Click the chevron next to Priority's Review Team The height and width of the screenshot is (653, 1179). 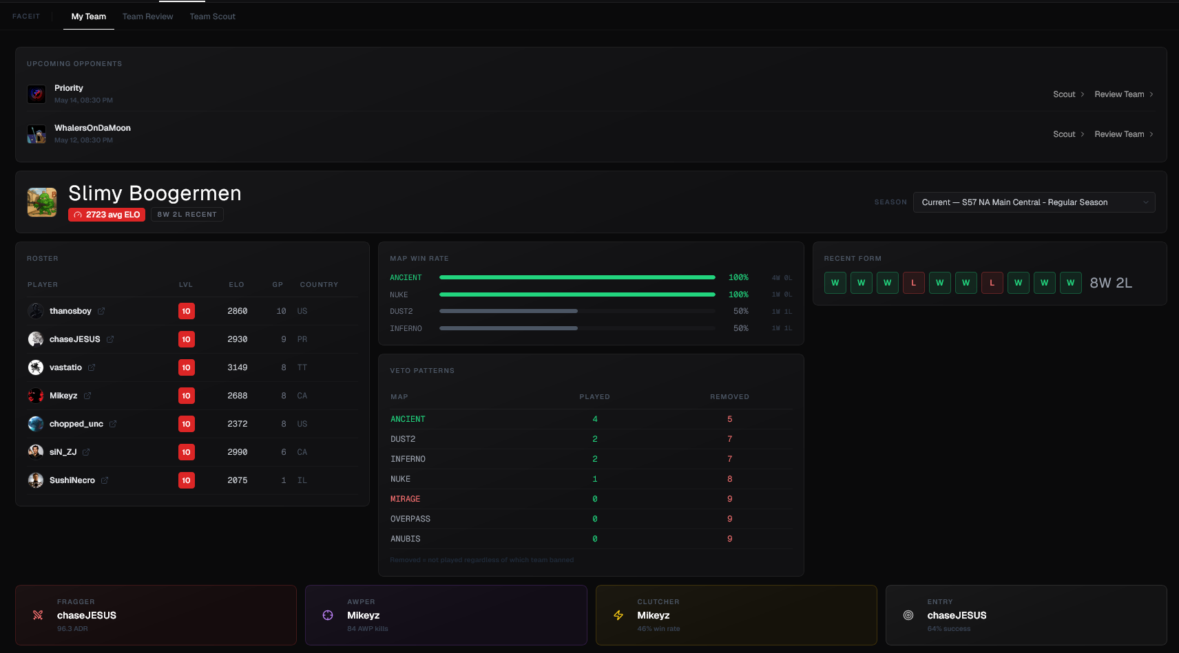pos(1151,94)
